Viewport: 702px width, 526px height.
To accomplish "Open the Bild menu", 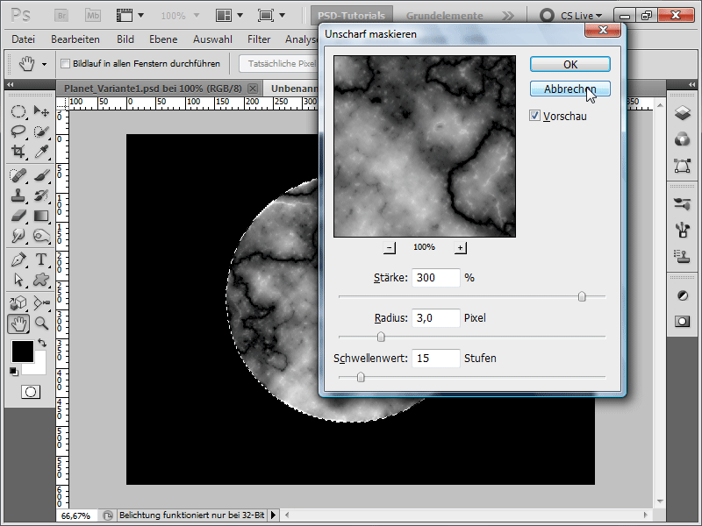I will [125, 39].
